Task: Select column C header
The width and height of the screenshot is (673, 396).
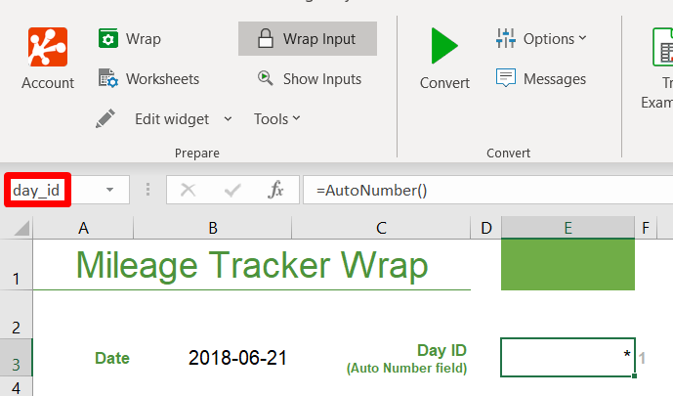Action: pyautogui.click(x=381, y=228)
